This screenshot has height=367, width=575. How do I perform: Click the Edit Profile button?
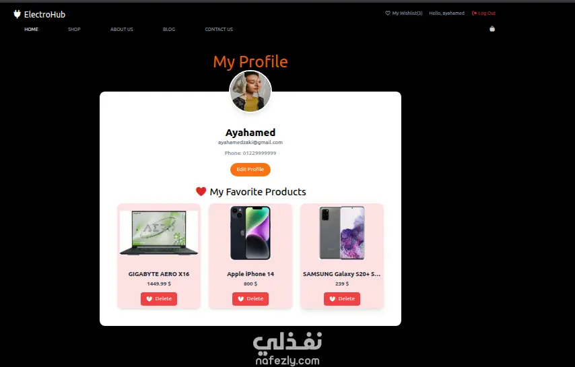(x=250, y=170)
